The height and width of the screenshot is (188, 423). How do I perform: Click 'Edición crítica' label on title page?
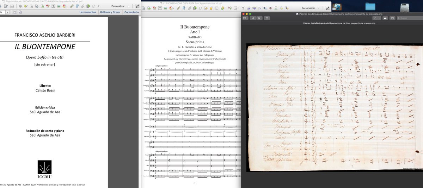(45, 107)
